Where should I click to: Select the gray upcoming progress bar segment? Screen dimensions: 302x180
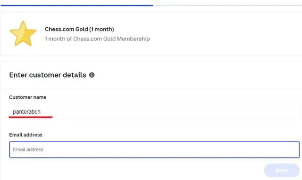pyautogui.click(x=229, y=5)
